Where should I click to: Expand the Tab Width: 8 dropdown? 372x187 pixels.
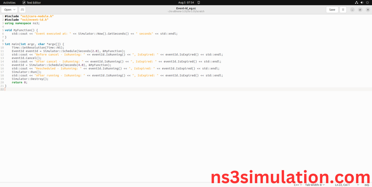tap(315, 185)
